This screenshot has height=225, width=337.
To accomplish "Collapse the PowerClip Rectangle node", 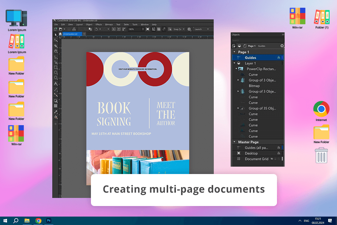I will (x=236, y=69).
